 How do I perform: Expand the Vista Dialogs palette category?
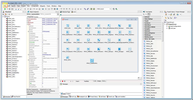144,19
